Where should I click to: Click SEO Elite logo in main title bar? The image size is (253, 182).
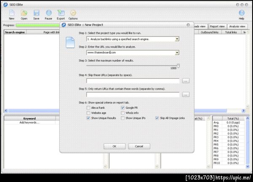click(5, 5)
